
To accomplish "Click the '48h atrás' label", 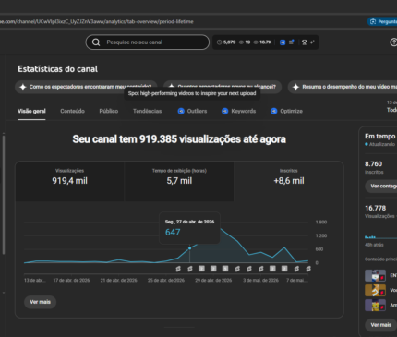I will tap(374, 245).
